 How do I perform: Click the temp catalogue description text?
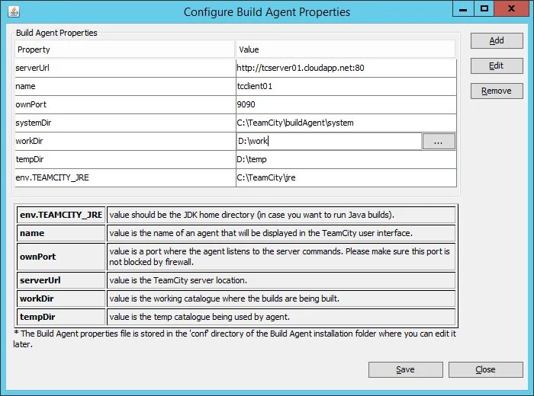tap(199, 317)
